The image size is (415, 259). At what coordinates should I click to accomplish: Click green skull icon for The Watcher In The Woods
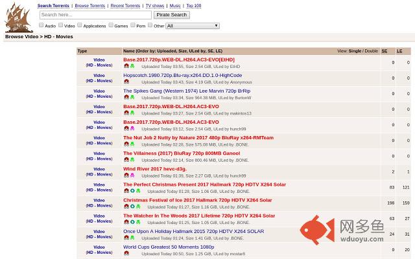[x=138, y=222]
